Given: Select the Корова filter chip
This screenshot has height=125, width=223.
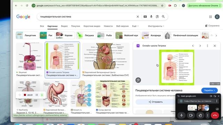Looking at the screenshot, I should 65,35.
